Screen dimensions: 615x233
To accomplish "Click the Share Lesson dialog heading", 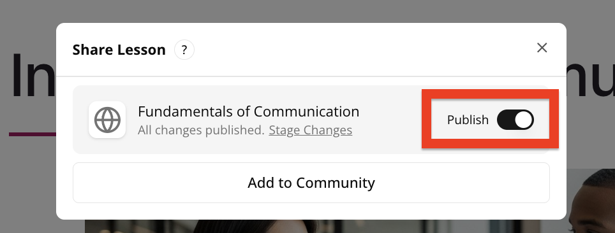I will [119, 50].
